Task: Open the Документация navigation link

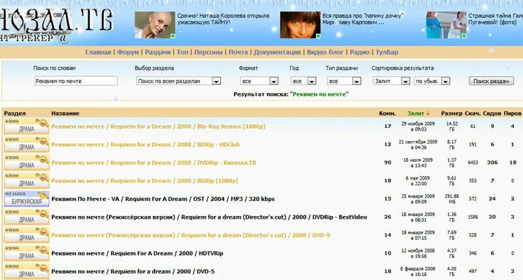Action: pyautogui.click(x=277, y=52)
